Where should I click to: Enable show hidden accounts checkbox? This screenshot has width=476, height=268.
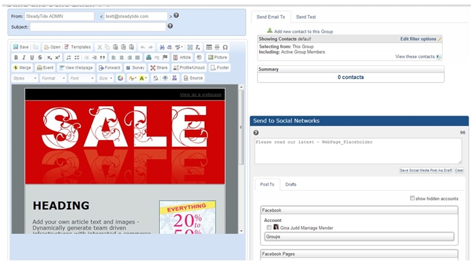point(412,198)
